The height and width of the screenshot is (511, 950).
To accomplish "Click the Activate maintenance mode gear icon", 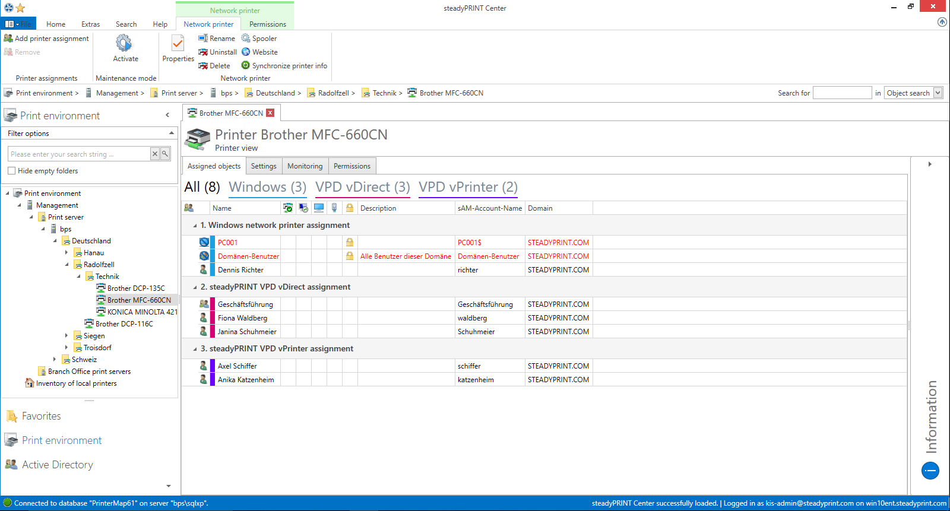I will click(124, 43).
